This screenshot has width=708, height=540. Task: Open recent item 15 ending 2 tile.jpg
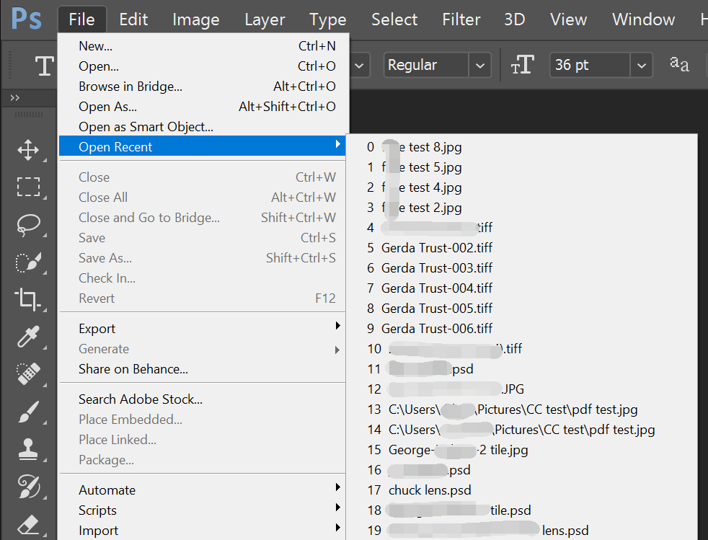[x=521, y=450]
